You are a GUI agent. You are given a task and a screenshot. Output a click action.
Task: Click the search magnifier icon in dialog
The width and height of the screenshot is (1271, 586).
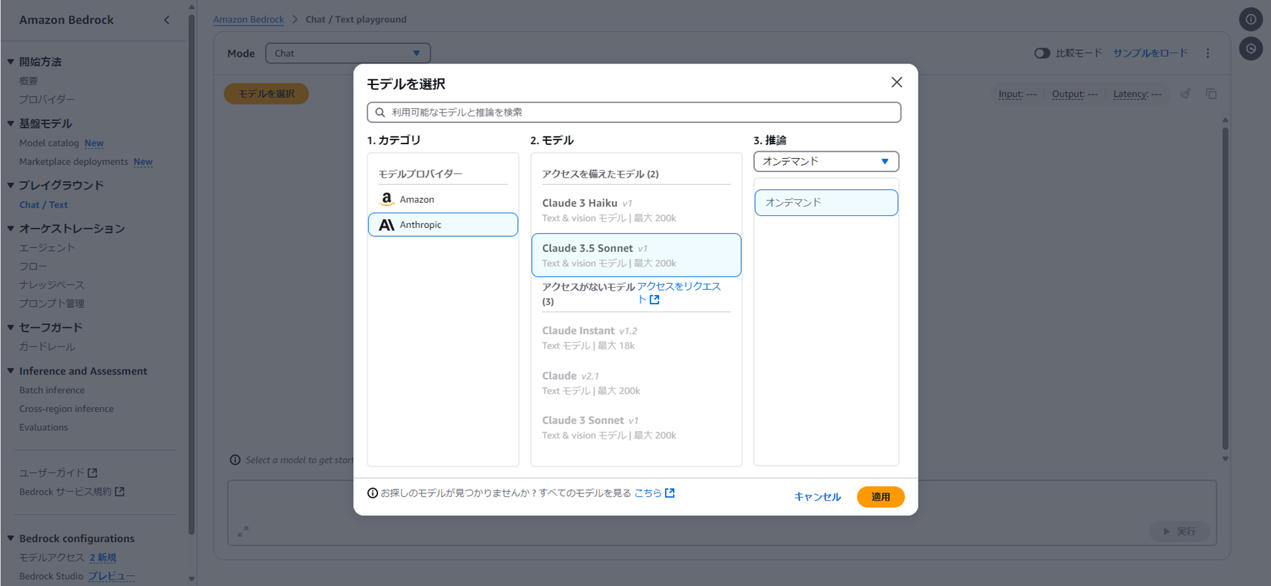pos(380,112)
